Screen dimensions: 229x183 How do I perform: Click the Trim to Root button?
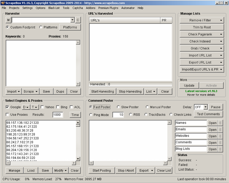(x=202, y=27)
